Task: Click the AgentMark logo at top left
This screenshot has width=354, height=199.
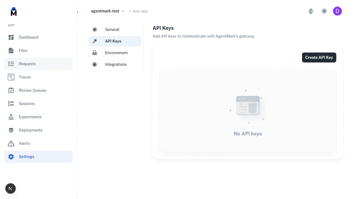Action: [13, 12]
